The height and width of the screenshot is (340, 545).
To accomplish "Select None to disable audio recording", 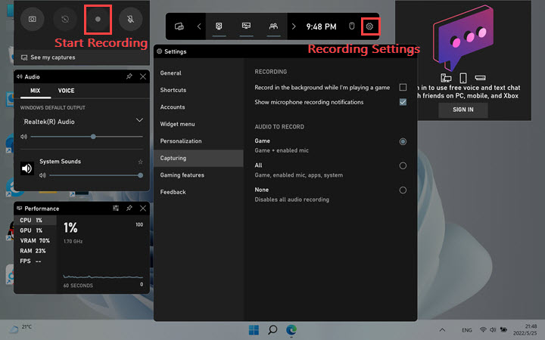I will (x=403, y=190).
